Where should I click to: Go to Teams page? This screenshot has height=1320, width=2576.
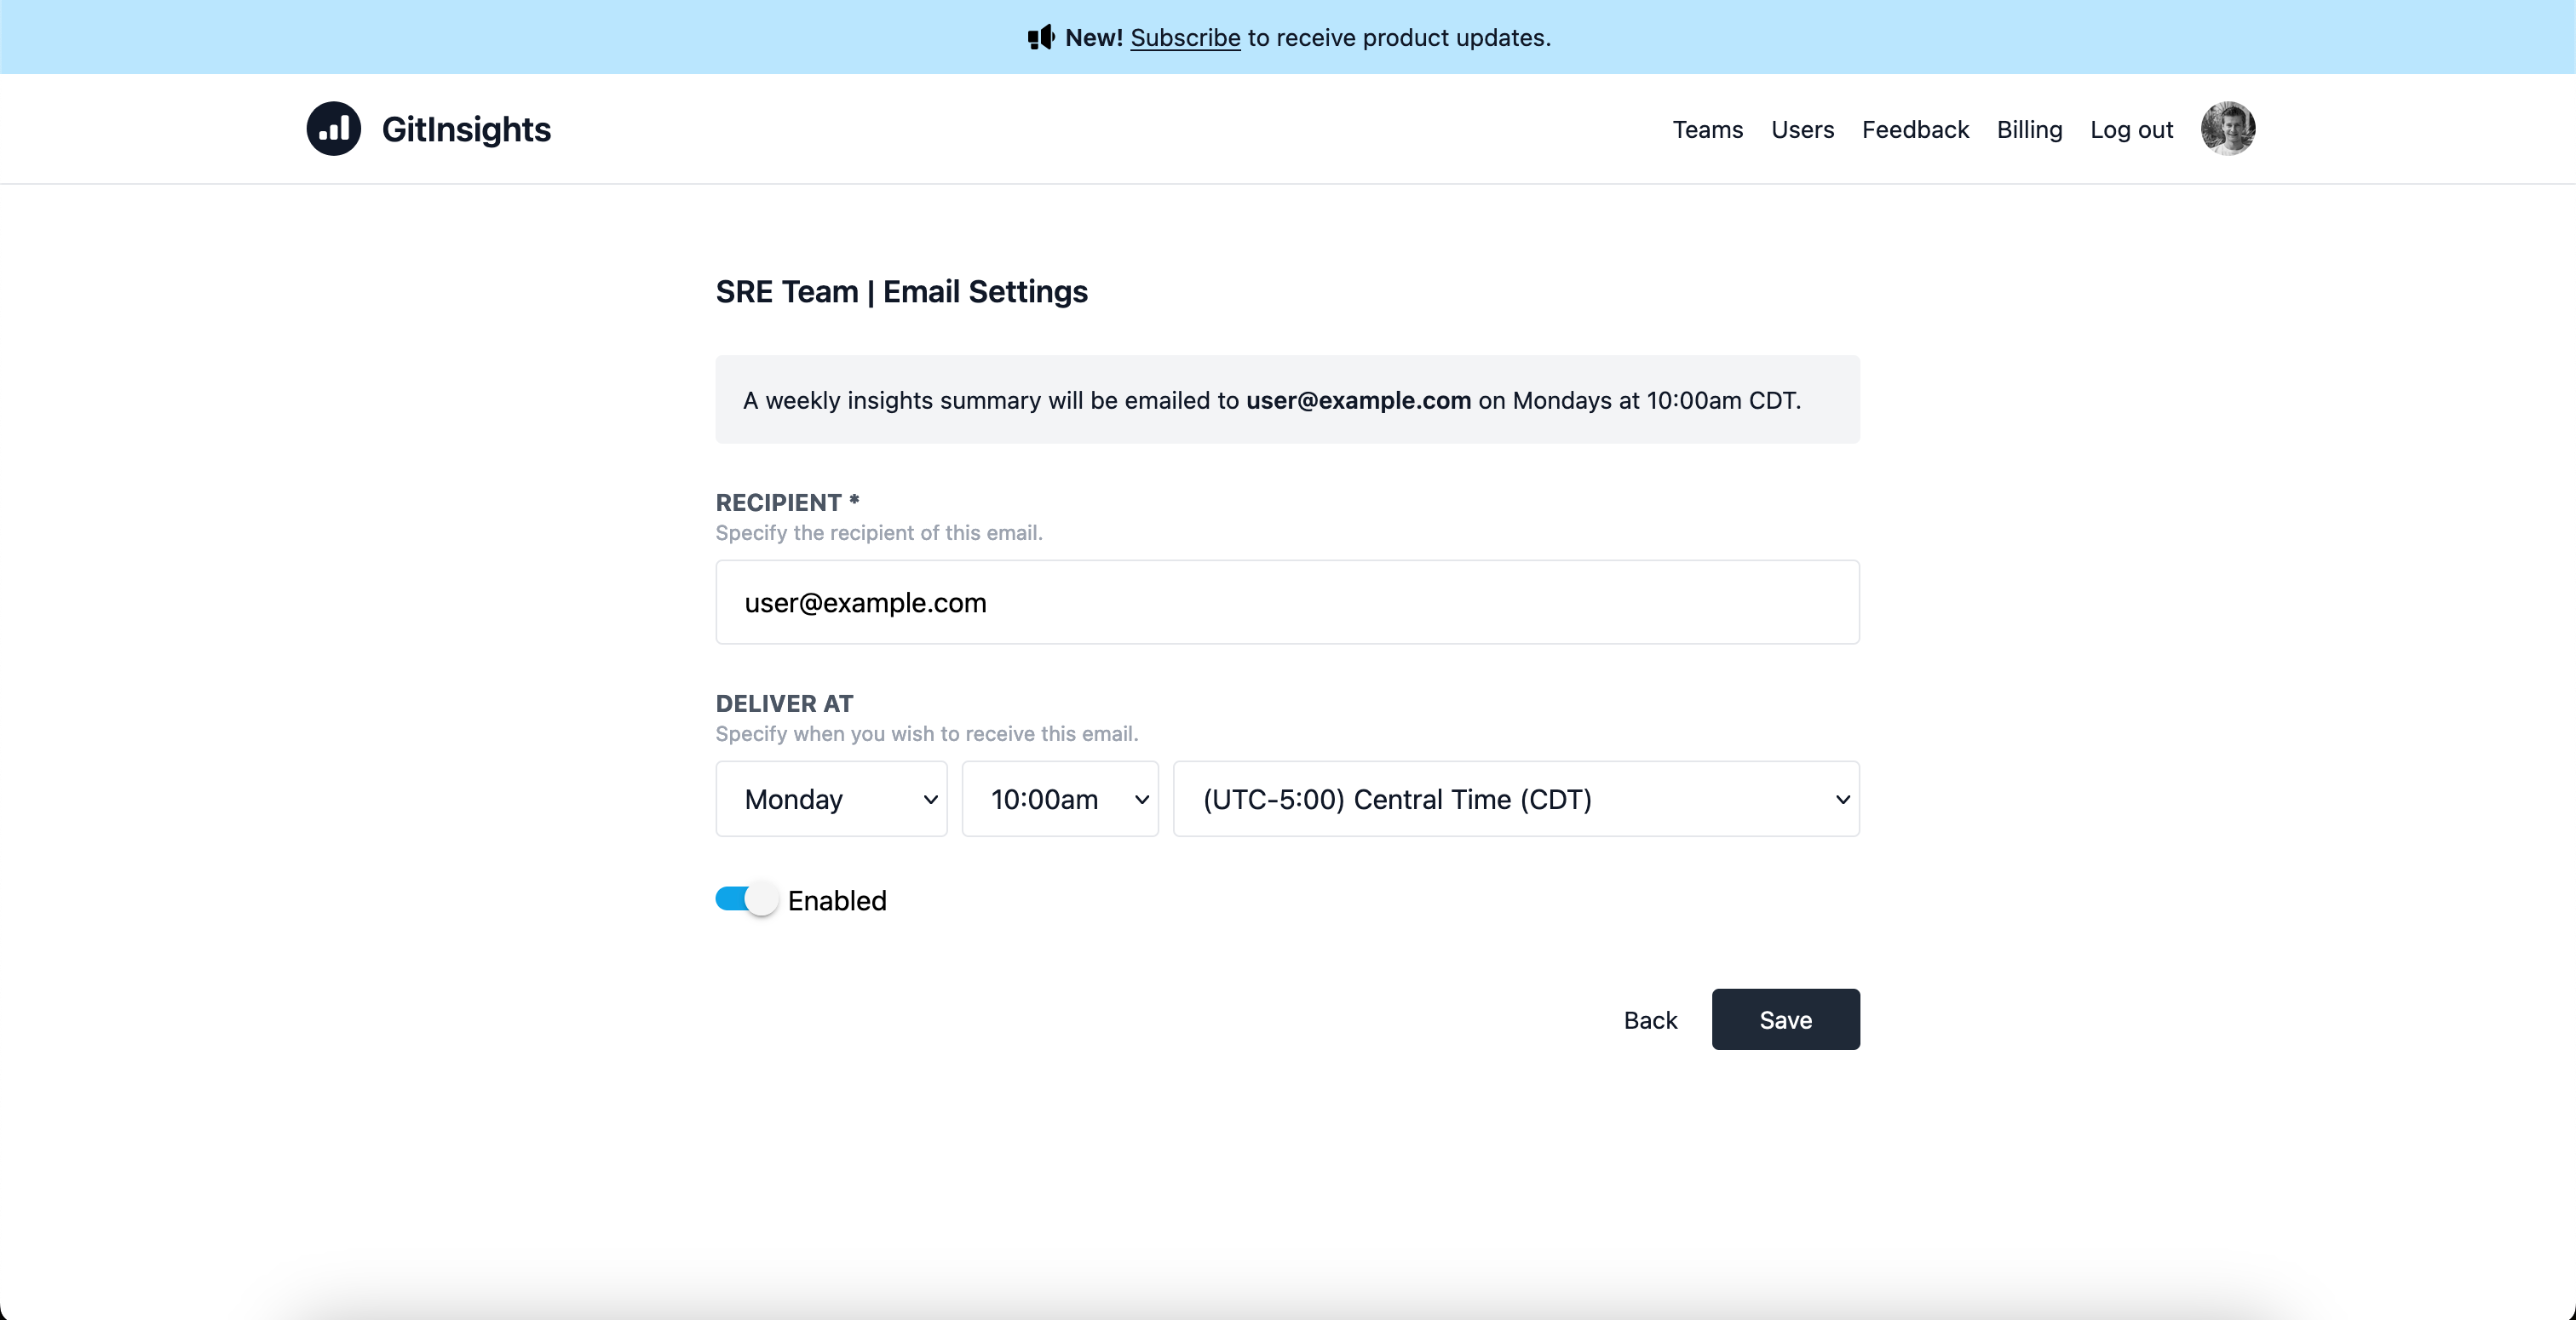pyautogui.click(x=1707, y=130)
